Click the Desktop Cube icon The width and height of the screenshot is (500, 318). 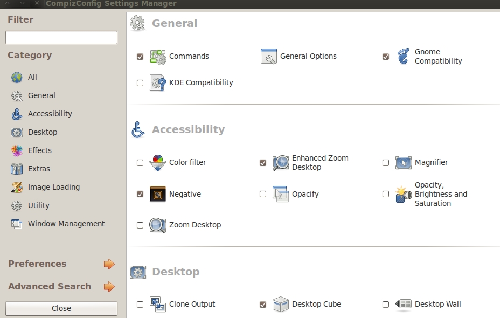pos(281,304)
